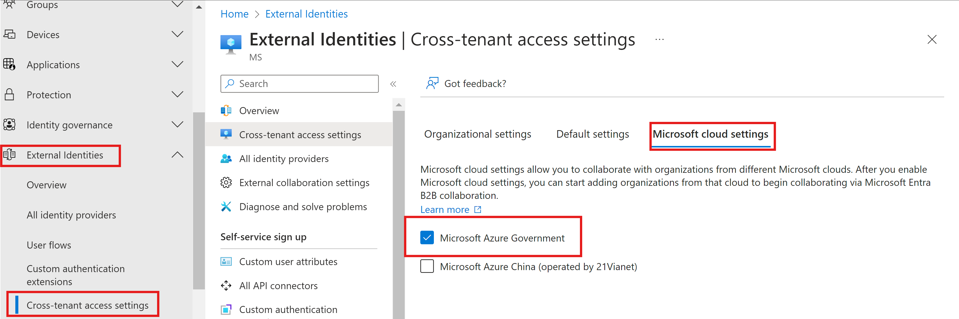Switch to Organizational settings tab
The image size is (959, 319).
click(478, 134)
